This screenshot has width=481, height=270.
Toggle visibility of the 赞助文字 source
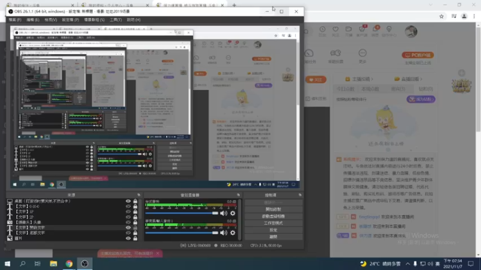pyautogui.click(x=128, y=227)
